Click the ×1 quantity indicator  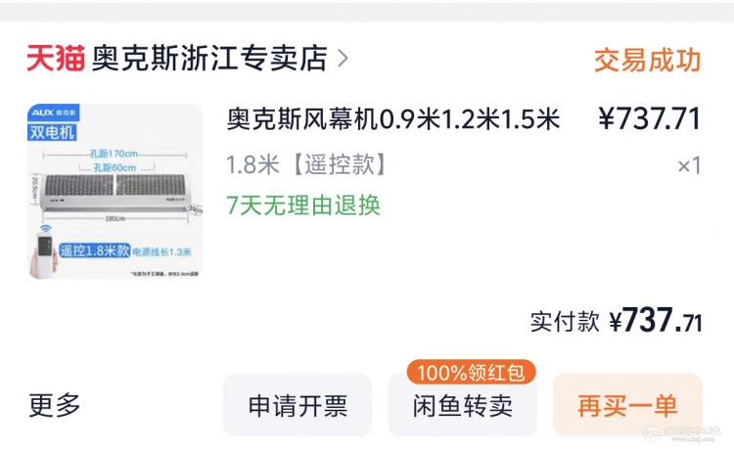(689, 165)
